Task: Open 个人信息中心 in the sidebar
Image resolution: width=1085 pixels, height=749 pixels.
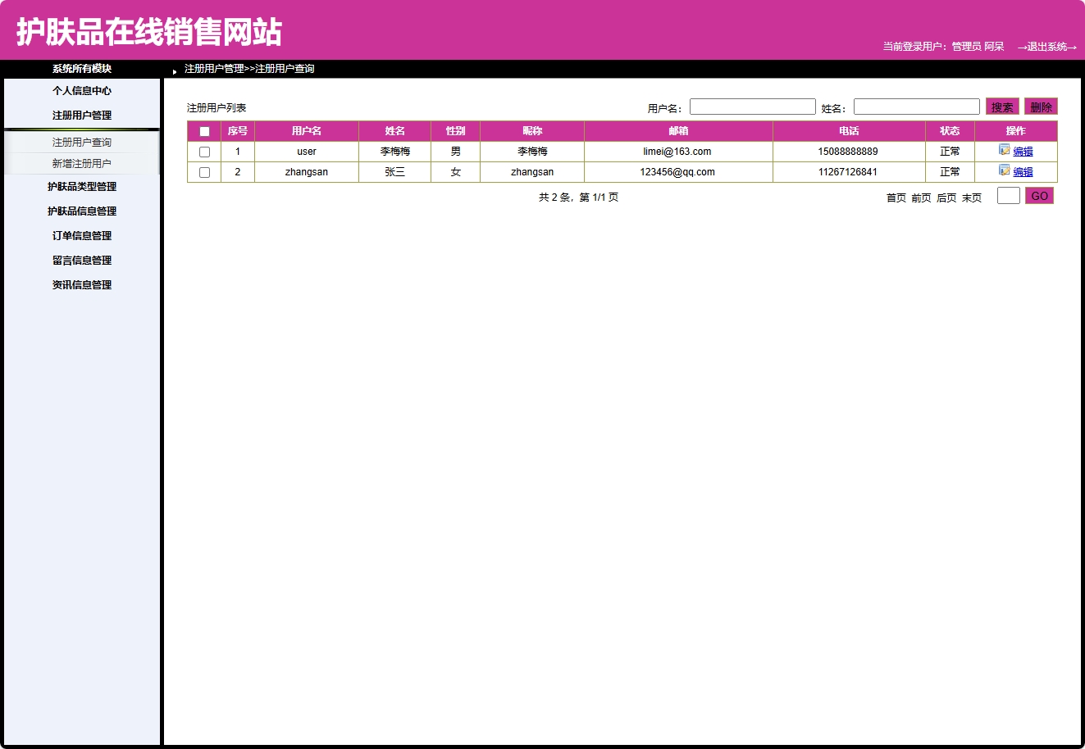Action: coord(81,91)
